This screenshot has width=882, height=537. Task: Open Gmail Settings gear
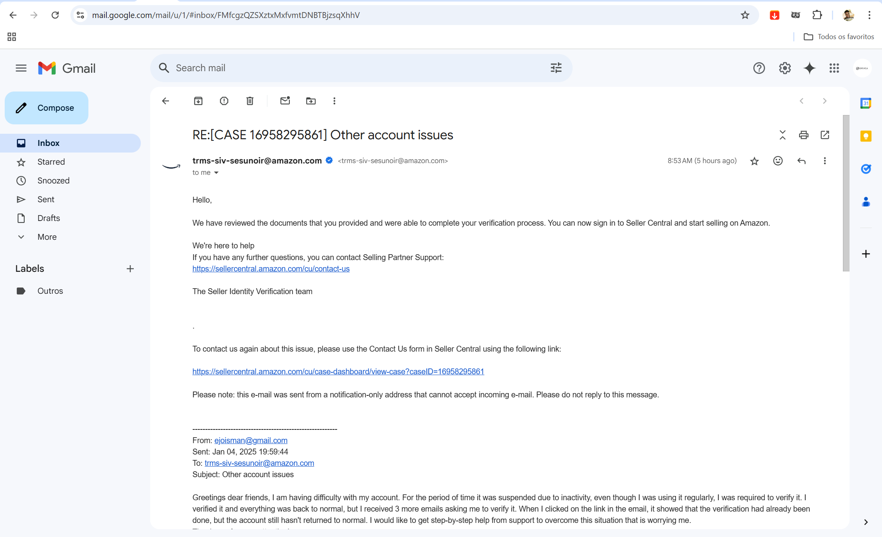pos(785,68)
